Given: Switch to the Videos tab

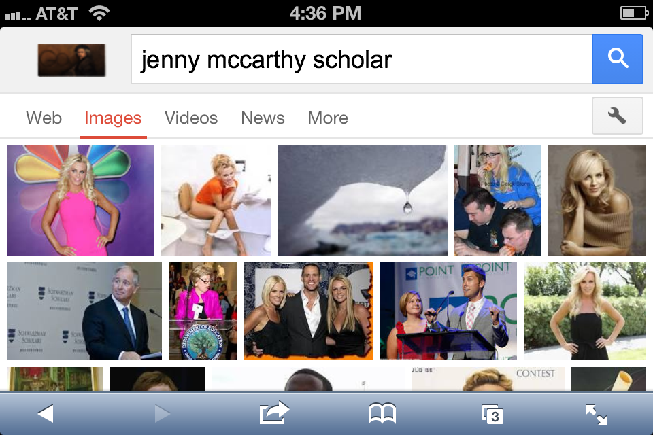Looking at the screenshot, I should coord(191,118).
